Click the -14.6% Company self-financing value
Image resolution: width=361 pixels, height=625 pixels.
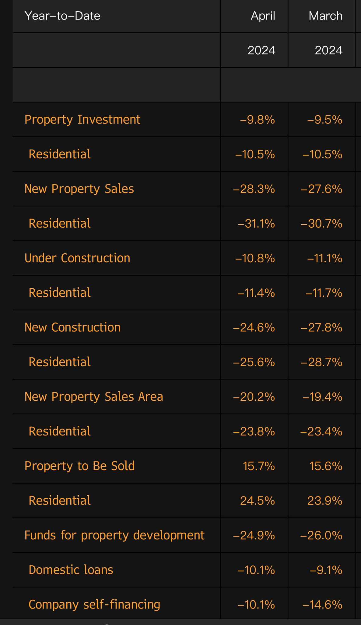point(321,605)
